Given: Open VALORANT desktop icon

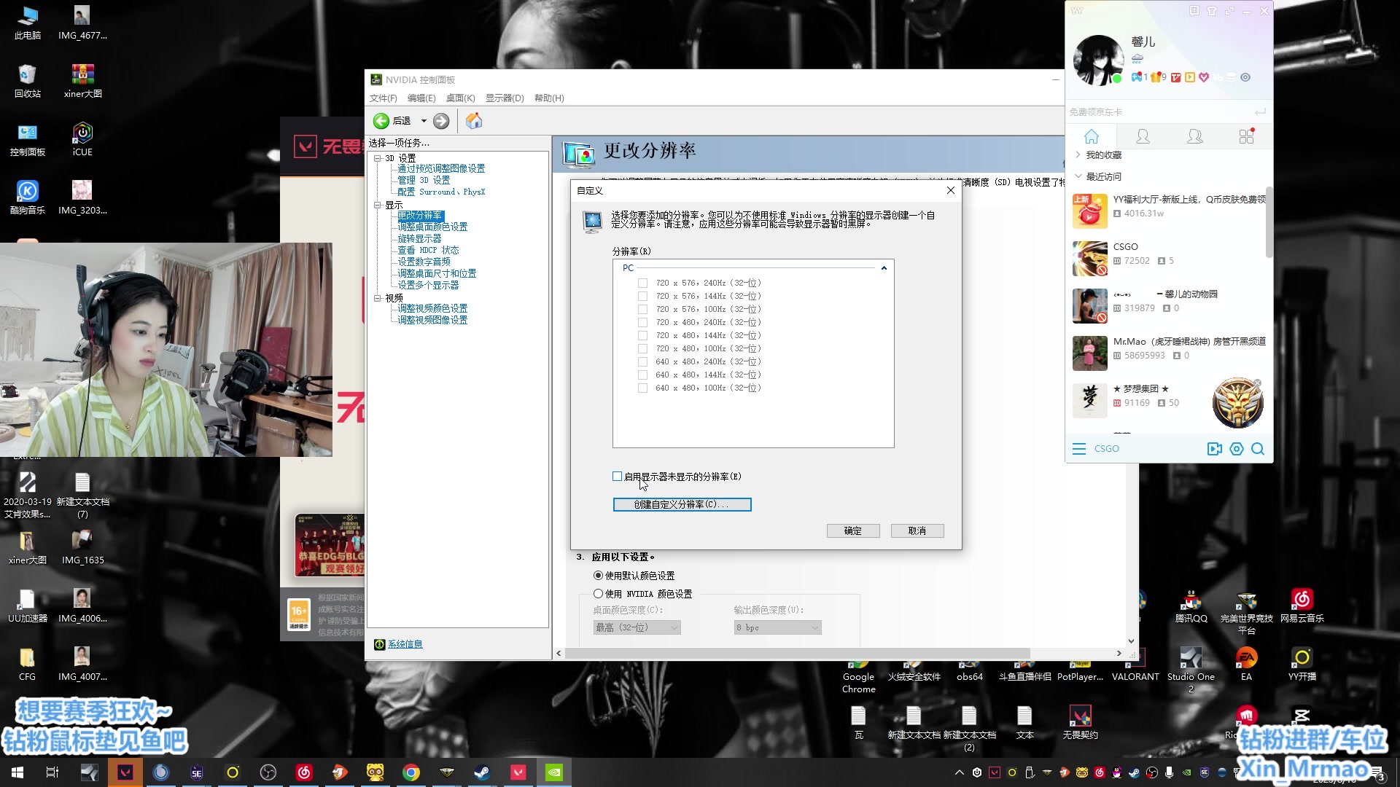Looking at the screenshot, I should (1135, 664).
